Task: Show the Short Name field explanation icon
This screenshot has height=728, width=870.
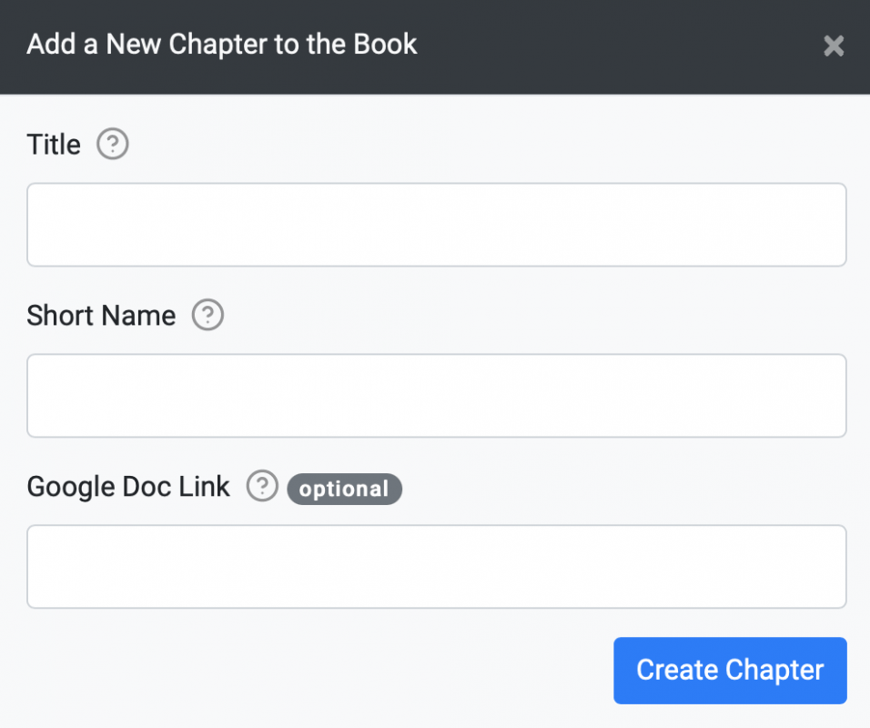Action: tap(207, 315)
